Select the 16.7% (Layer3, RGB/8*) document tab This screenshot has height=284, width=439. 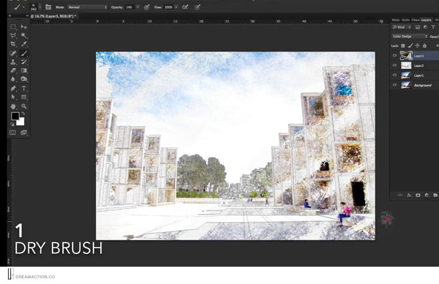pyautogui.click(x=53, y=16)
